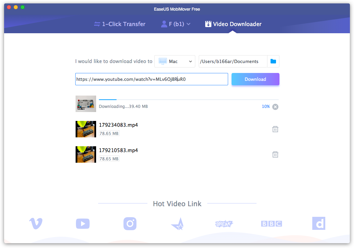Click the Hot Video Link heading
The image size is (354, 248).
click(177, 204)
